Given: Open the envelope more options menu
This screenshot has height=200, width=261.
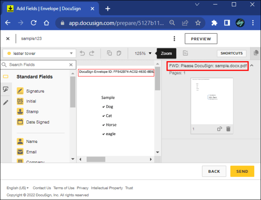Looking at the screenshot, I should (x=174, y=39).
